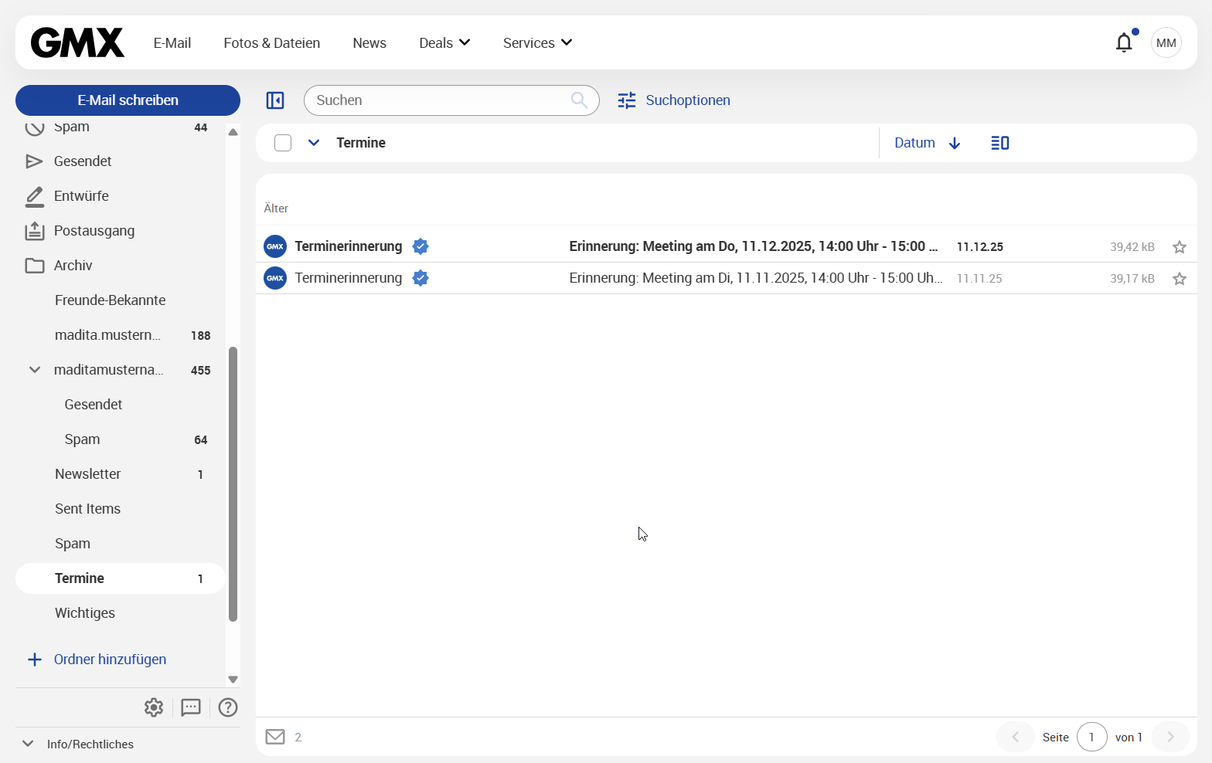Expand the Deals dropdown menu
The width and height of the screenshot is (1212, 763).
point(444,42)
